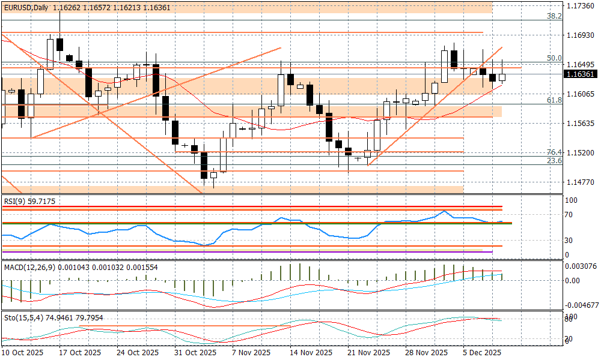Select the 50.0 Fibonacci level label
This screenshot has width=601, height=360.
click(554, 58)
